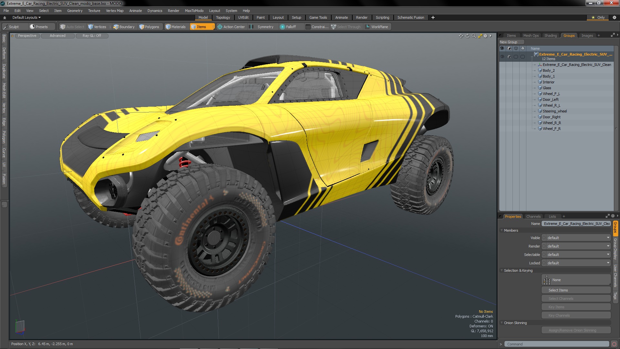Viewport: 620px width, 349px height.
Task: Toggle Select Through option
Action: coord(346,27)
